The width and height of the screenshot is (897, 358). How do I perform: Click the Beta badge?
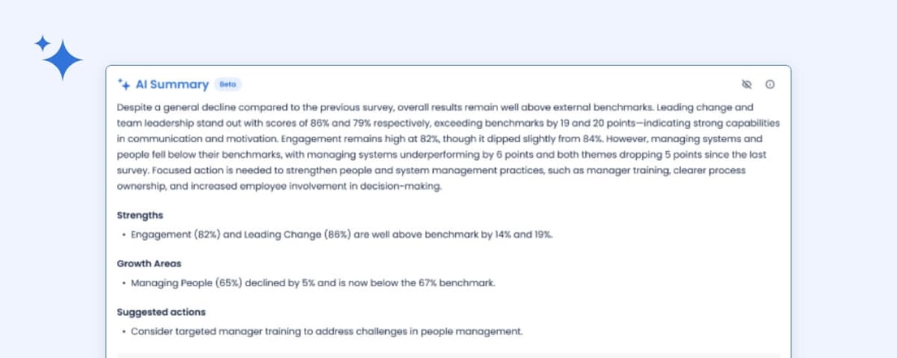227,84
